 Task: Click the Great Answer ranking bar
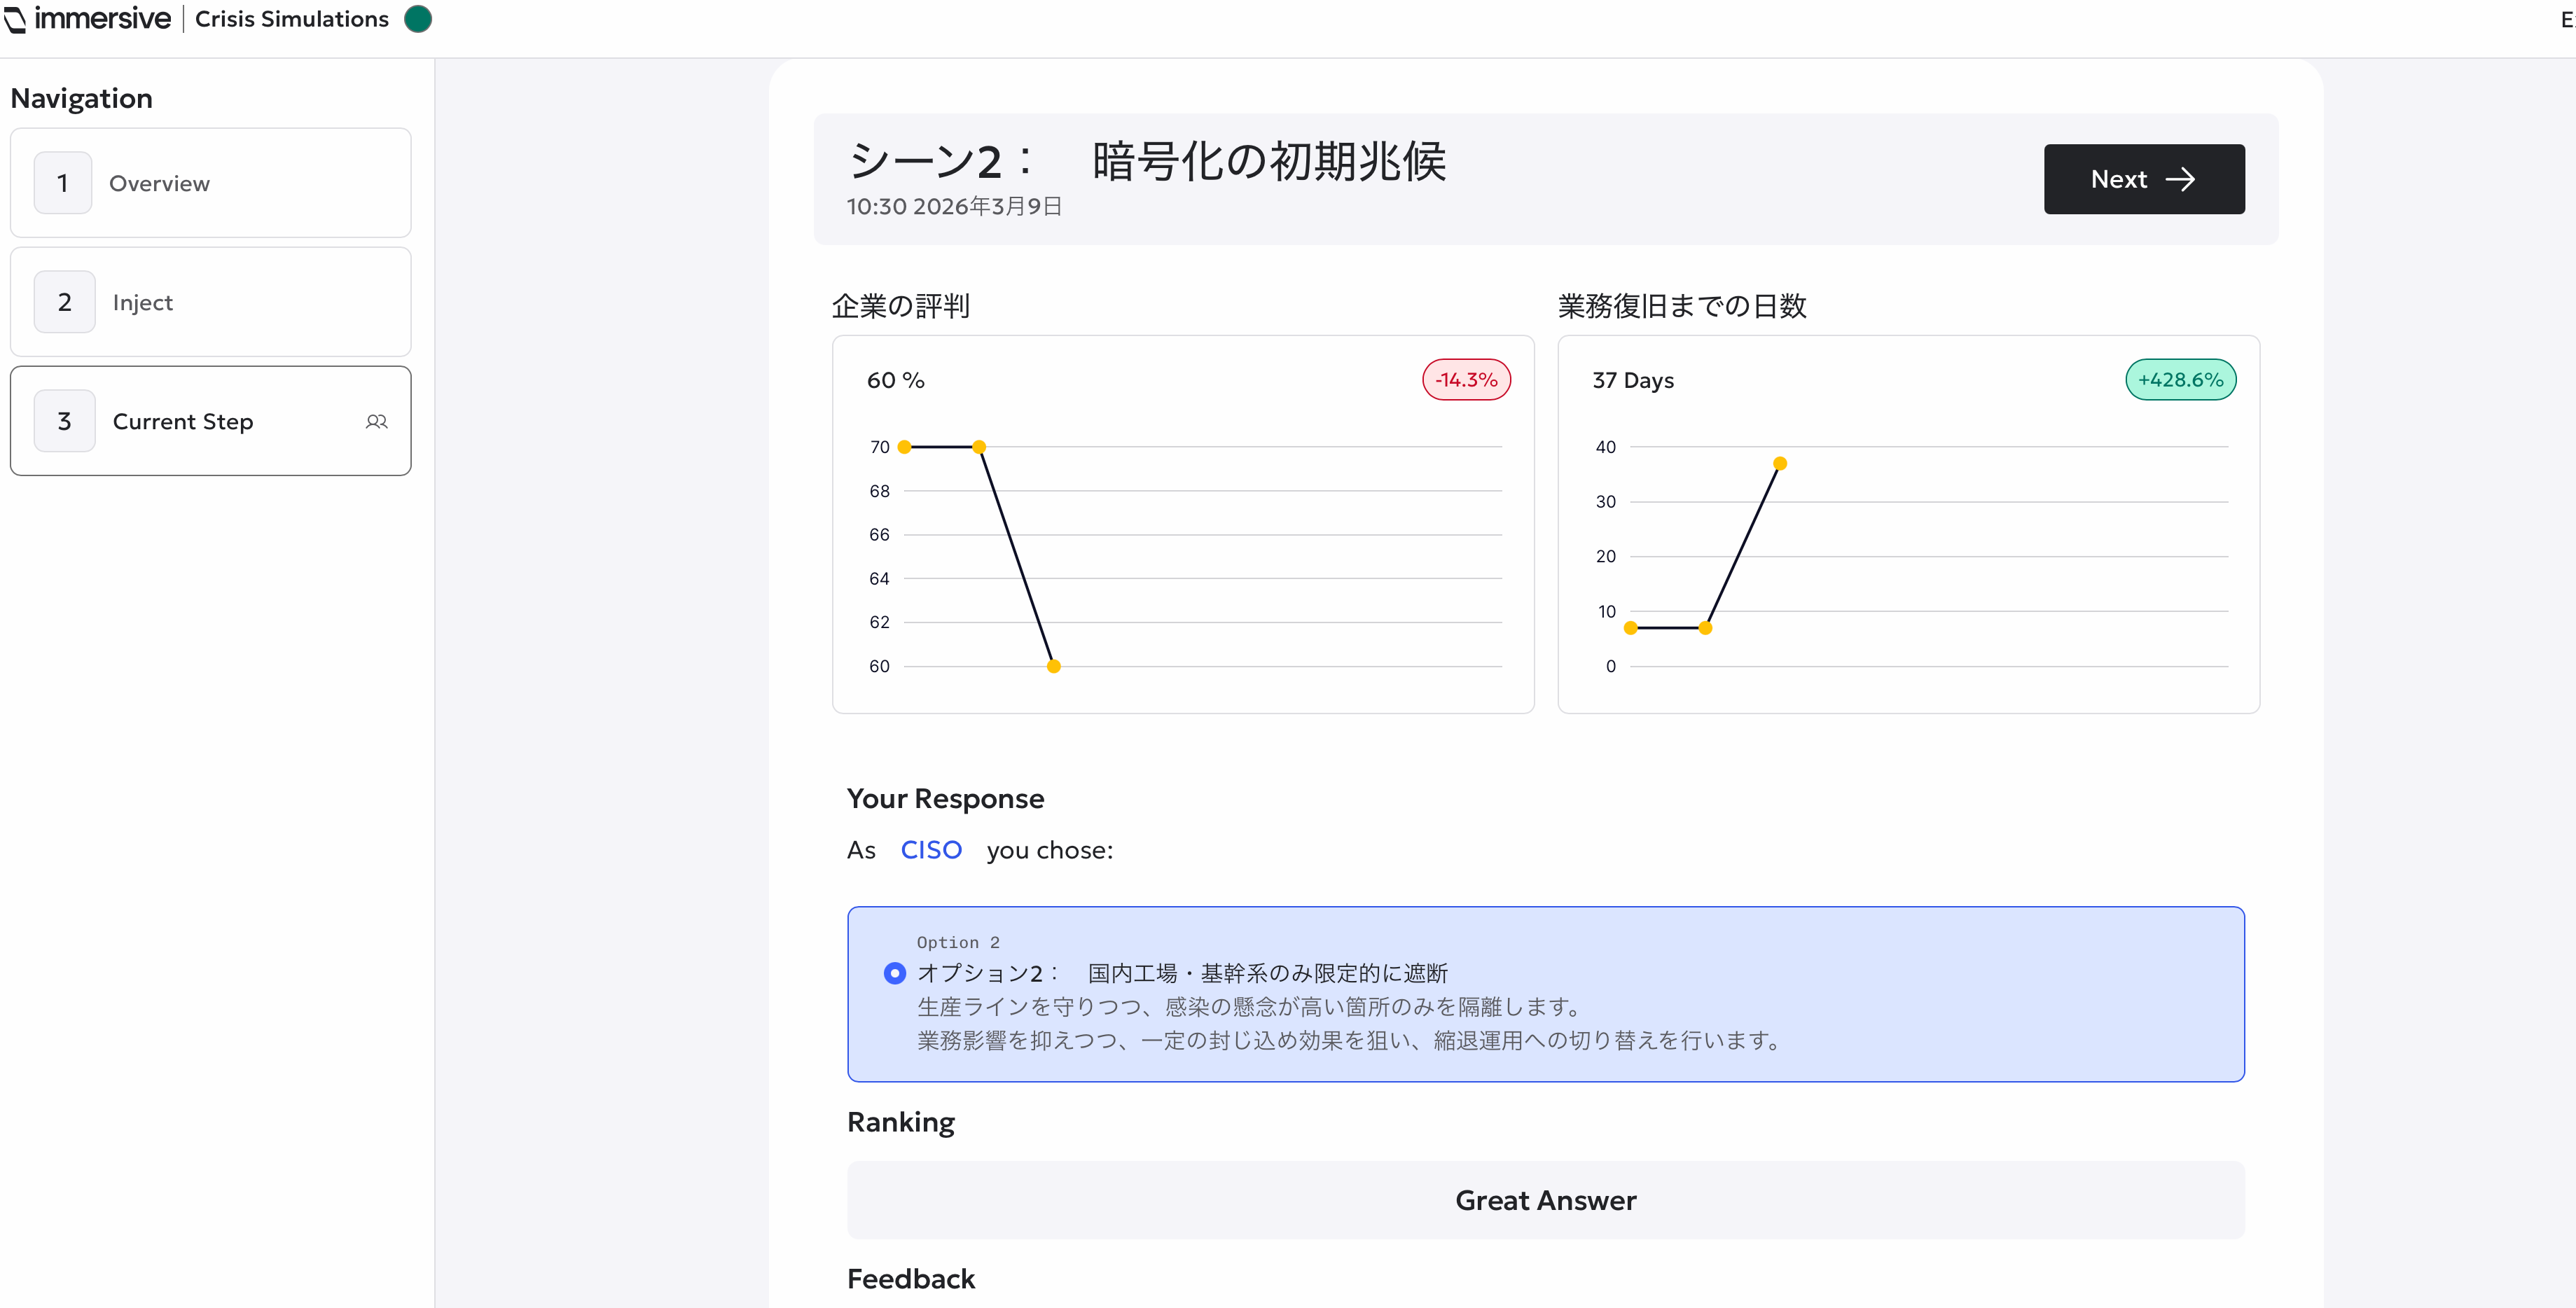[1545, 1200]
